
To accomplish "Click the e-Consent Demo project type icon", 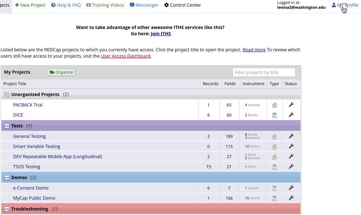I will pyautogui.click(x=274, y=188).
